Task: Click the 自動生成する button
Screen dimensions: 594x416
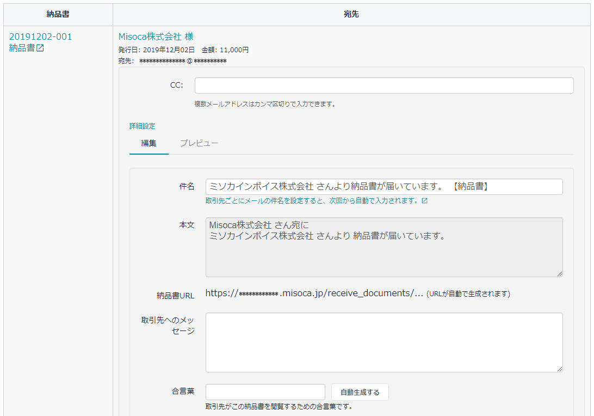Action: [x=360, y=392]
